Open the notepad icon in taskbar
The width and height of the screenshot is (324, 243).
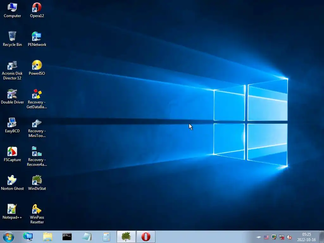tap(87, 237)
